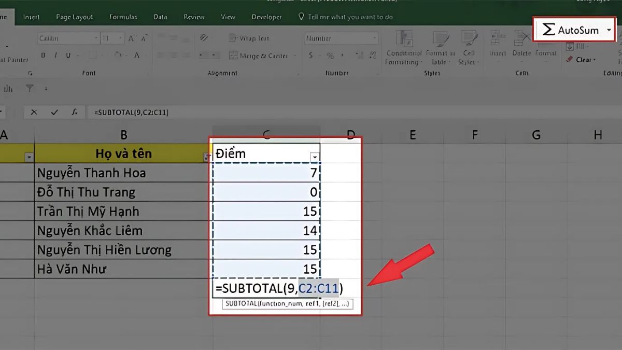Expand the Font name dropdown

pyautogui.click(x=96, y=38)
